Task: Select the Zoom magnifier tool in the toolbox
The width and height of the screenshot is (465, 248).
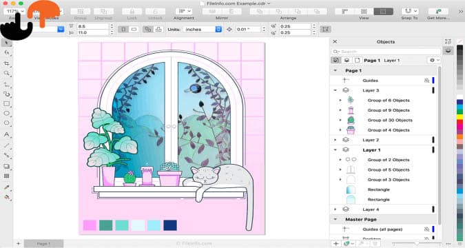Action: click(6, 73)
